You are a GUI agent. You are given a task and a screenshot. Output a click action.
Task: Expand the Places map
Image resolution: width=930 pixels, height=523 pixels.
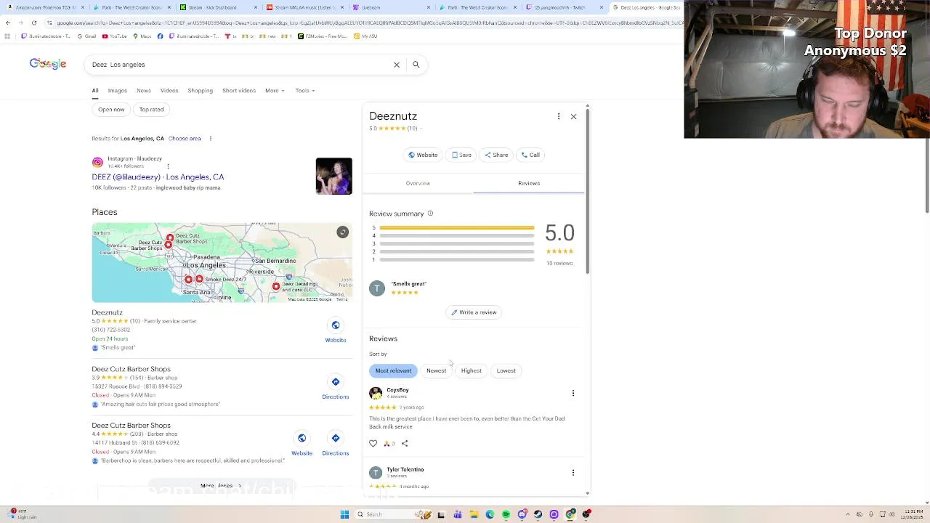(343, 232)
